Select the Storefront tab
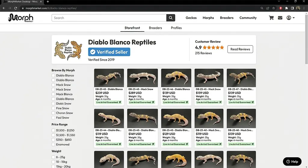 (132, 28)
